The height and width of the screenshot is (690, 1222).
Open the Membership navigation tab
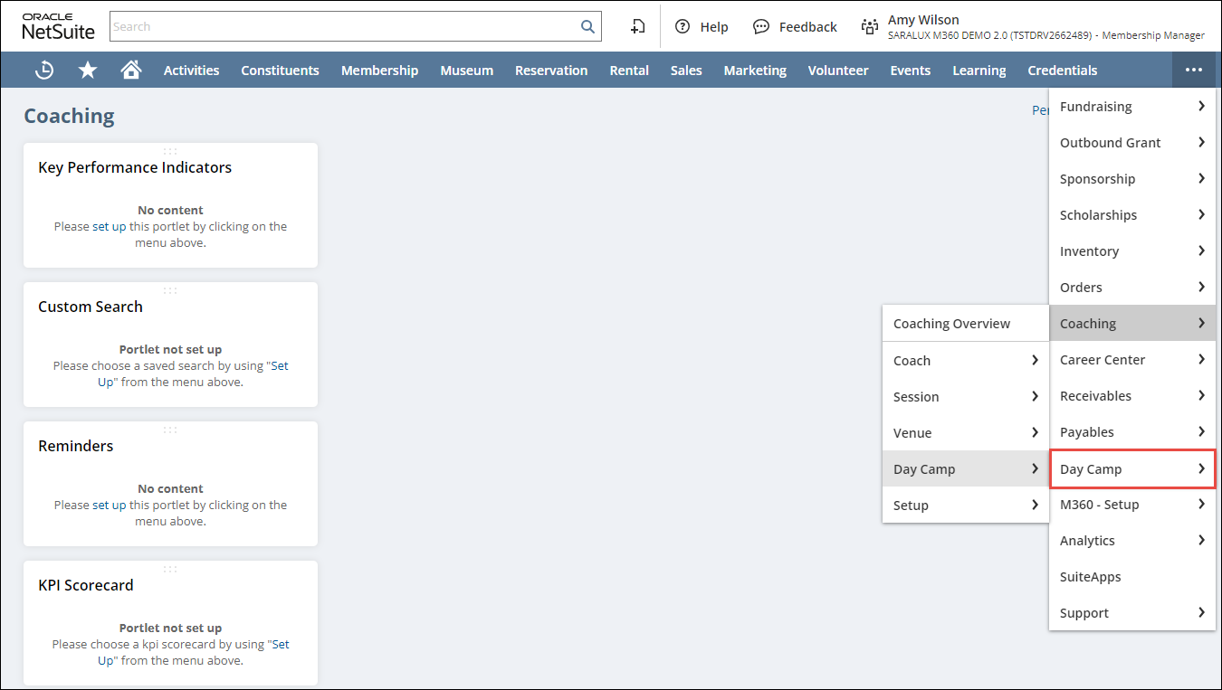click(379, 71)
